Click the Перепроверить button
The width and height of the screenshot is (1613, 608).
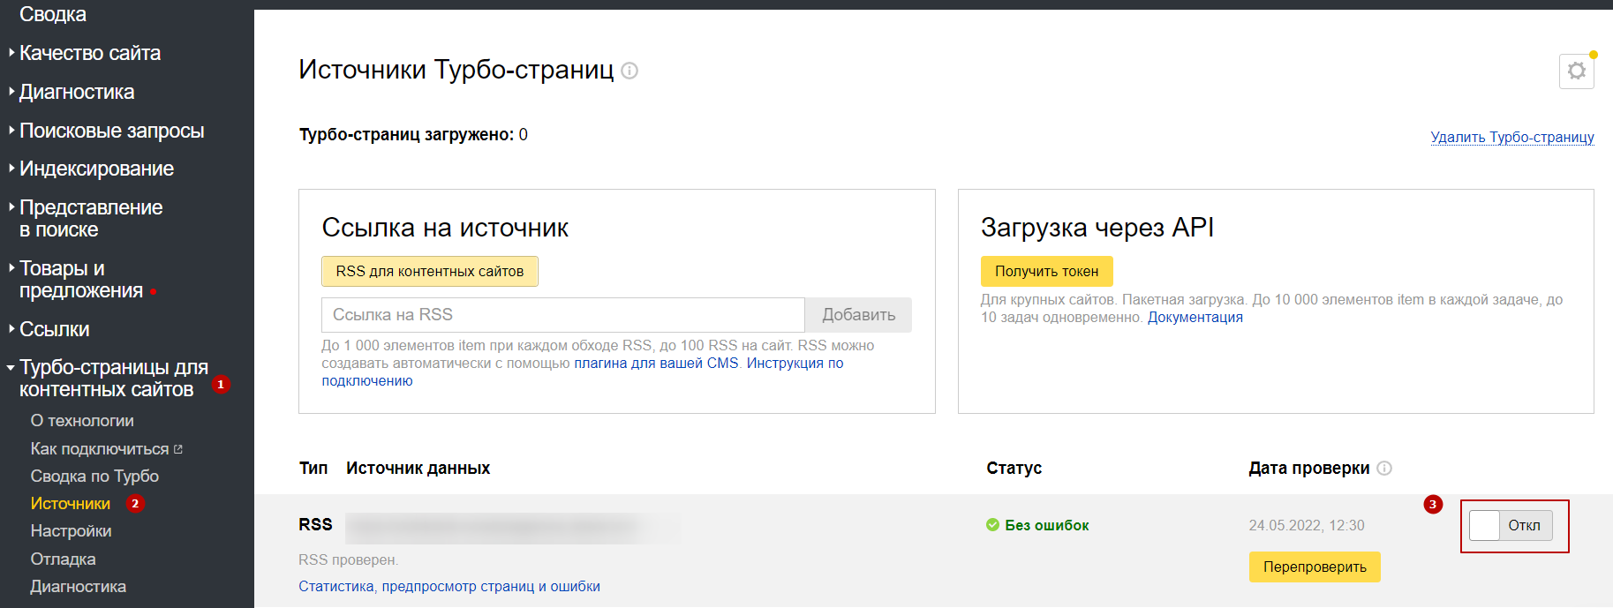(x=1314, y=567)
